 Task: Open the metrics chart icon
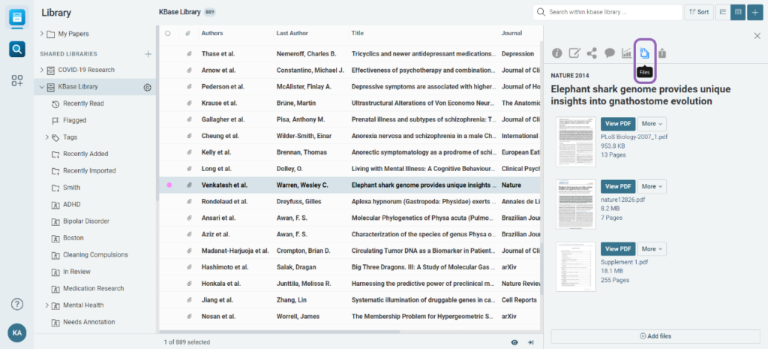(627, 53)
